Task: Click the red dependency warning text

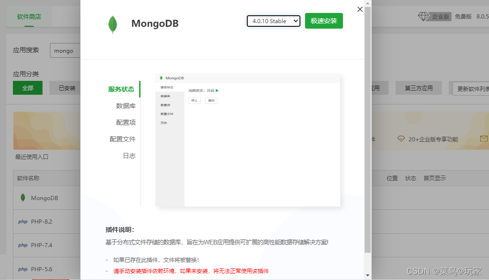Action: (x=191, y=271)
